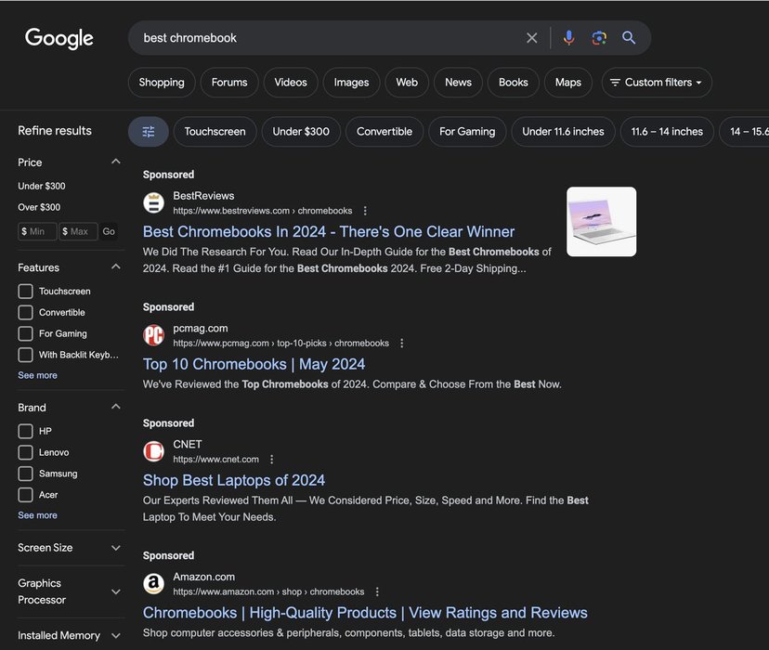The image size is (769, 650).
Task: Open three-dot menu next to pcmag.com URL
Action: pos(402,344)
